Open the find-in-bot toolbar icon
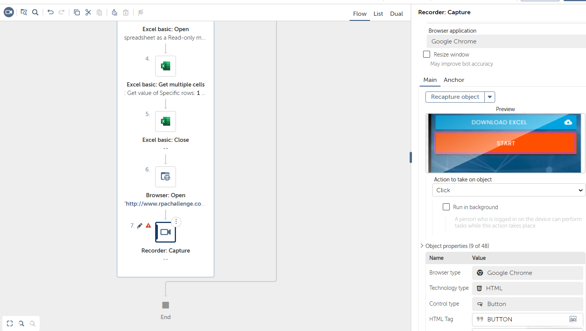Screen dimensions: 586x331 [x=24, y=12]
